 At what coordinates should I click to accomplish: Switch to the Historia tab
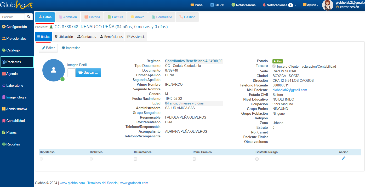coord(92,17)
